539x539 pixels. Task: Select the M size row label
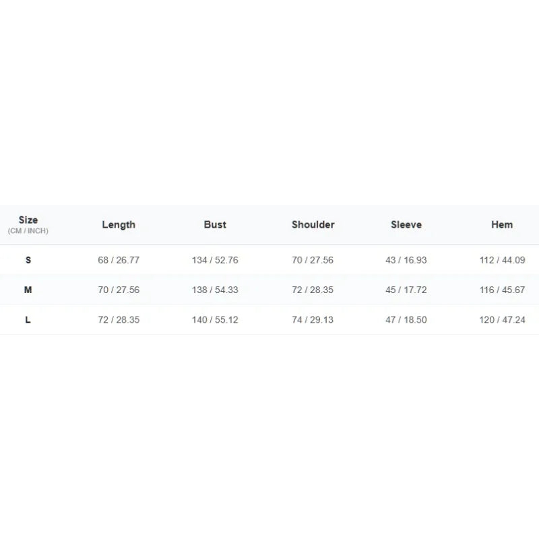pos(28,290)
